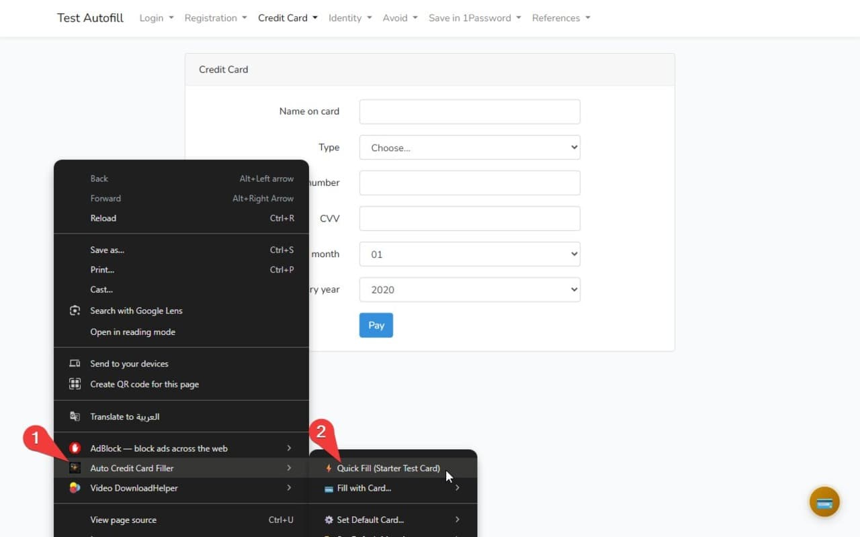
Task: Select Open in reading mode
Action: click(181, 332)
